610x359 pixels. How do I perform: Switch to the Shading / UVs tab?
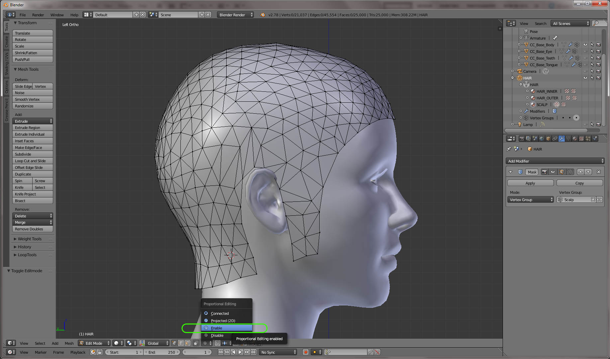[6, 64]
